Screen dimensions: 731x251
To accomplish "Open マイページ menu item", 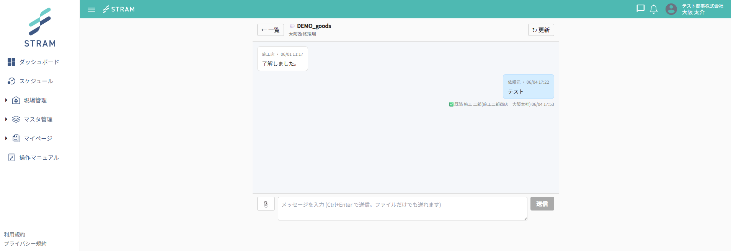I will [38, 138].
